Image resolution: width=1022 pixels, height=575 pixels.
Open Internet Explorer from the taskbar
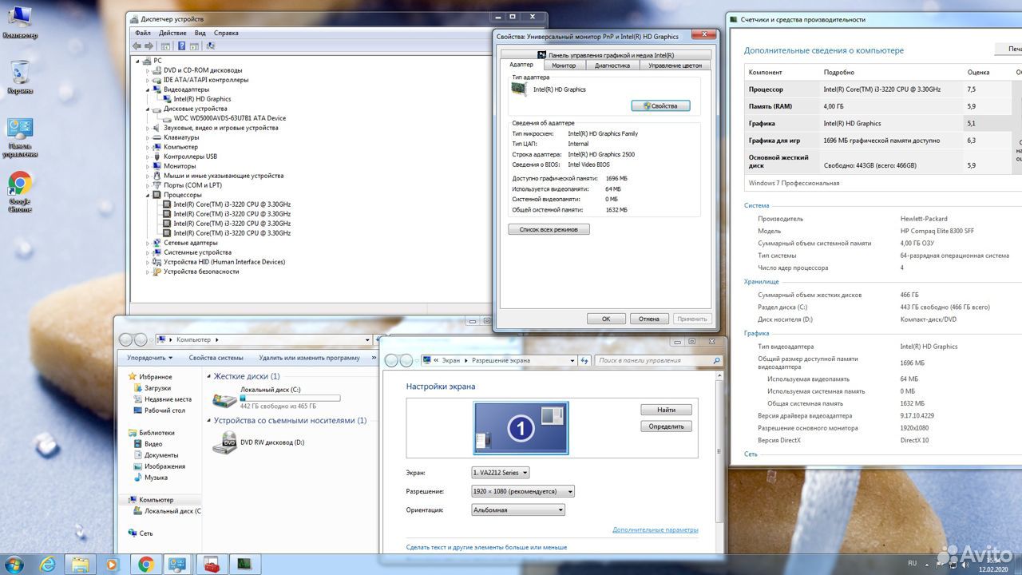click(x=48, y=565)
